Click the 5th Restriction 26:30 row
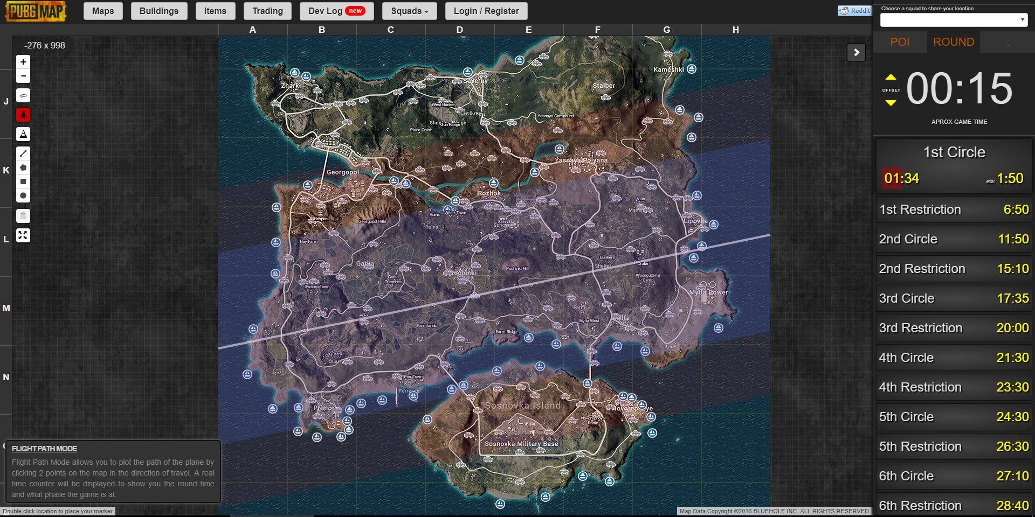The height and width of the screenshot is (517, 1035). [x=954, y=446]
